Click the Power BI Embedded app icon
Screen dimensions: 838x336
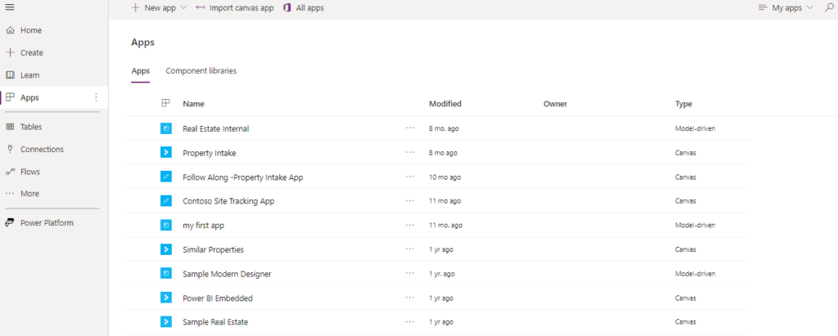[x=166, y=298]
